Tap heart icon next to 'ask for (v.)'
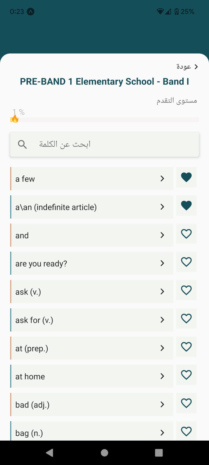The width and height of the screenshot is (209, 465). click(186, 318)
